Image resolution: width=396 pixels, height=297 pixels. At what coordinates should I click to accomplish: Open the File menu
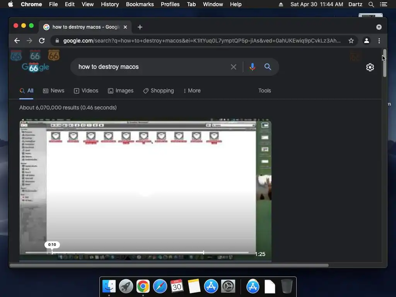[x=53, y=4]
